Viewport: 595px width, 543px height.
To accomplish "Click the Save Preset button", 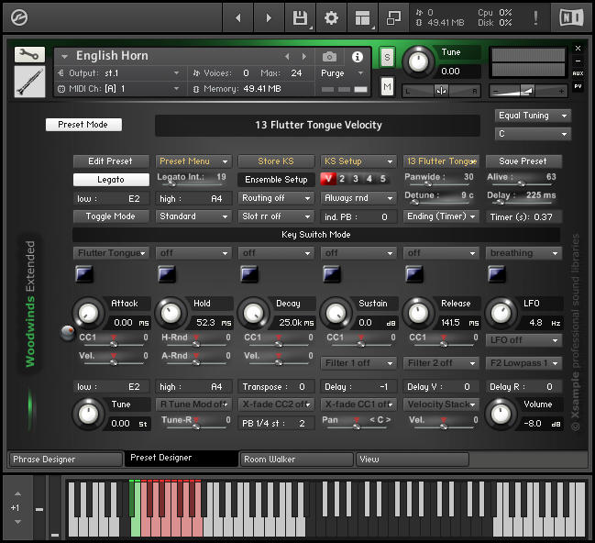I will 523,161.
